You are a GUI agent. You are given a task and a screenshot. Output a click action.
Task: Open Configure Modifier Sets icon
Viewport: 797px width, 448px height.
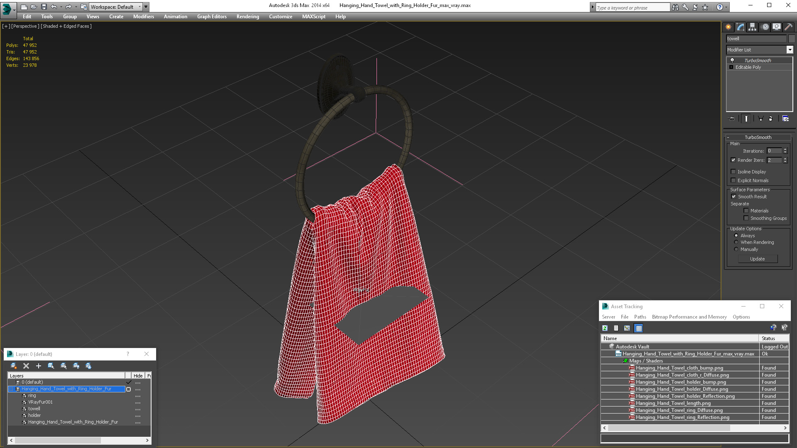[x=785, y=119]
